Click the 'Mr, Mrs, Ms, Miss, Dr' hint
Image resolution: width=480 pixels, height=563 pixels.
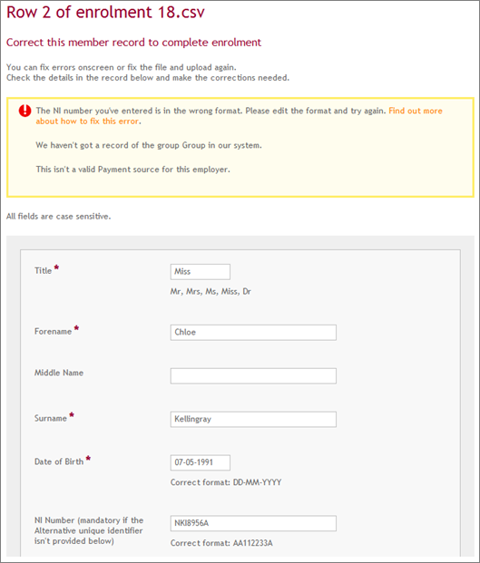211,292
